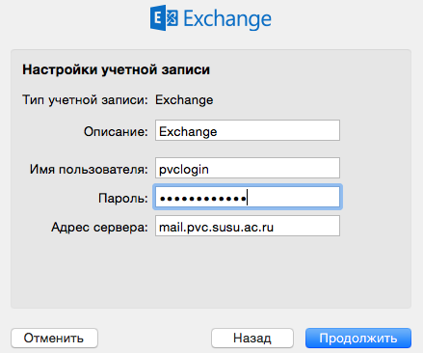
Task: Cancel setup with the Отменить button
Action: 54,338
